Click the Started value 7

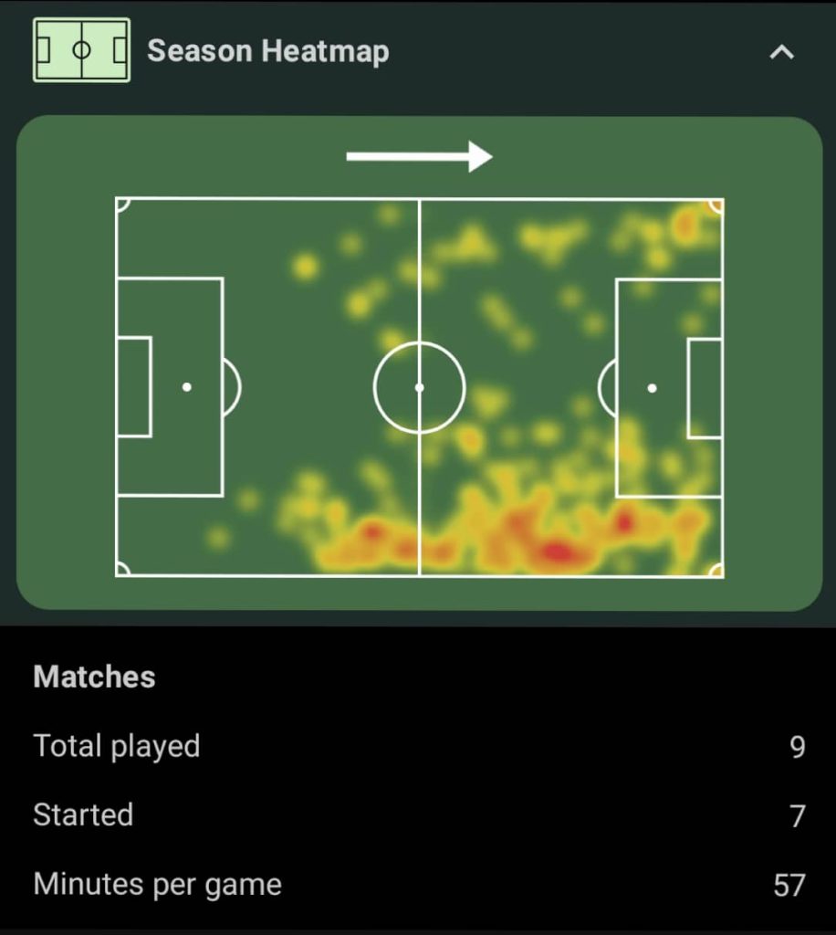798,816
